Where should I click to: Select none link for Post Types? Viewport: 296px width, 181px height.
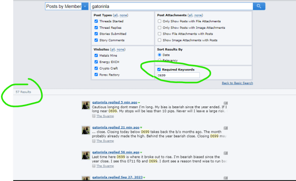tap(123, 15)
